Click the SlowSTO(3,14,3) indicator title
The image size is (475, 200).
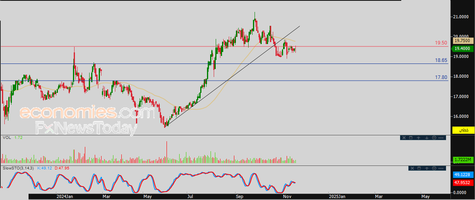tap(19, 168)
